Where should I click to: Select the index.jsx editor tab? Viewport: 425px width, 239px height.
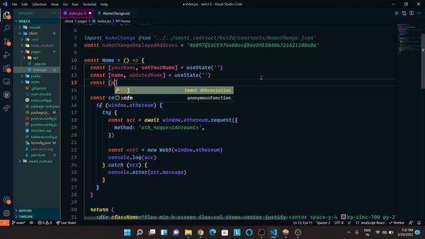click(x=78, y=13)
